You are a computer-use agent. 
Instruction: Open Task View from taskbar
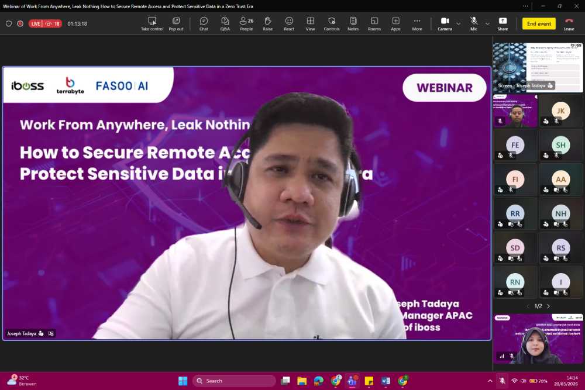(285, 381)
